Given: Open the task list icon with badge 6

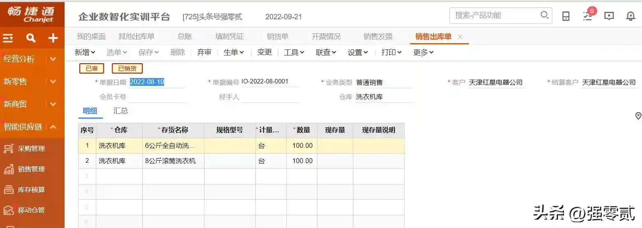Looking at the screenshot, I should 588,16.
